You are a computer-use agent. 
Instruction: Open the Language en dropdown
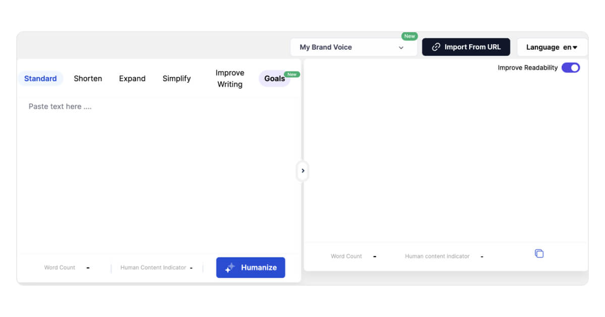tap(552, 47)
